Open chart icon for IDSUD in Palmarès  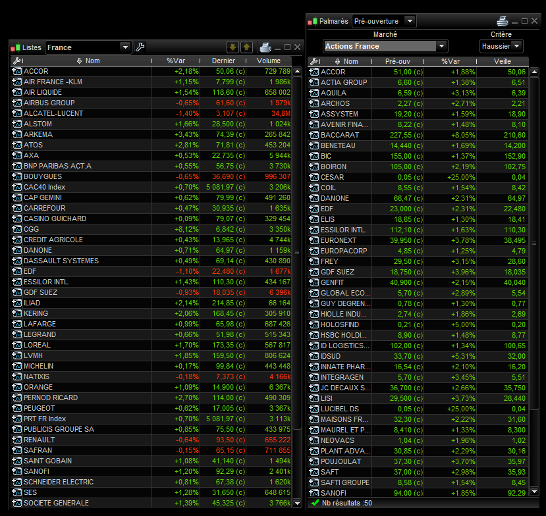[x=314, y=356]
